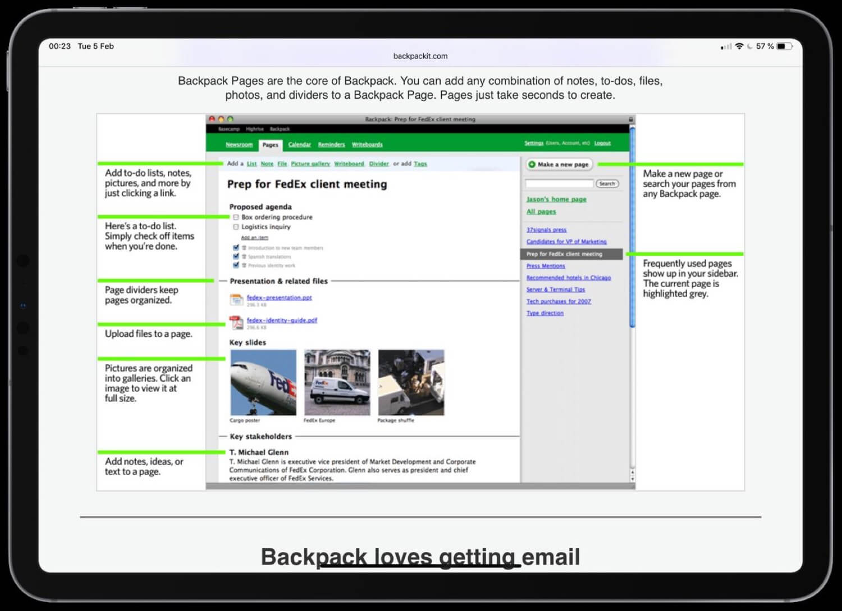The image size is (842, 611).
Task: Add a Note to the page
Action: pos(267,164)
